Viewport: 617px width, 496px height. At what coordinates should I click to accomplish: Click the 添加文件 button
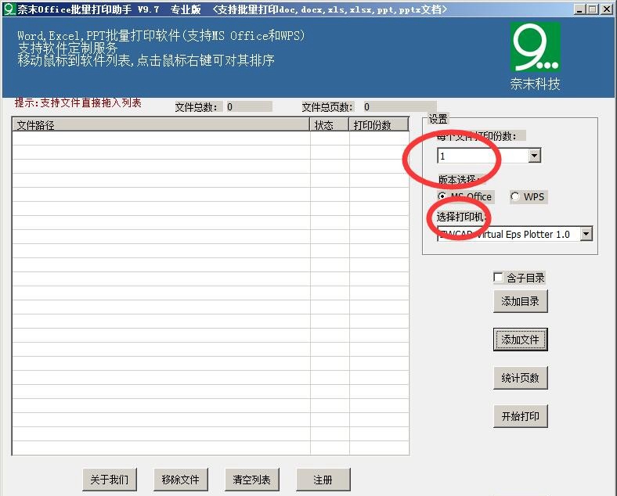pos(520,340)
